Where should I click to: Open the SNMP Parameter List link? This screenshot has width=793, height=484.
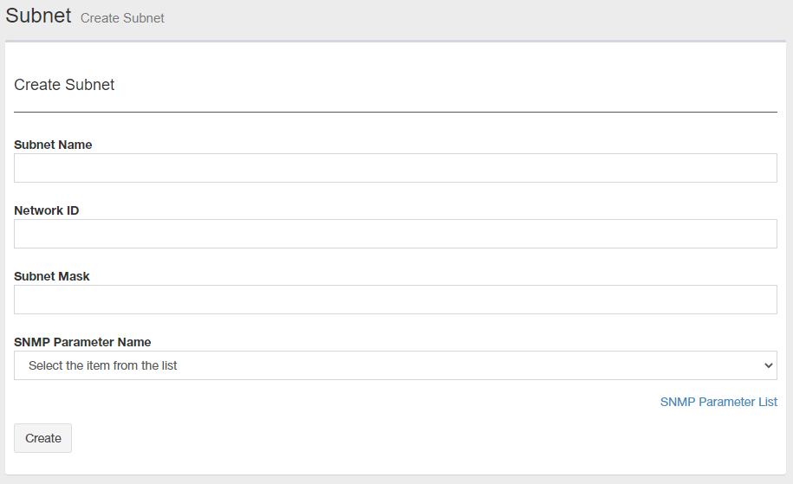tap(718, 402)
